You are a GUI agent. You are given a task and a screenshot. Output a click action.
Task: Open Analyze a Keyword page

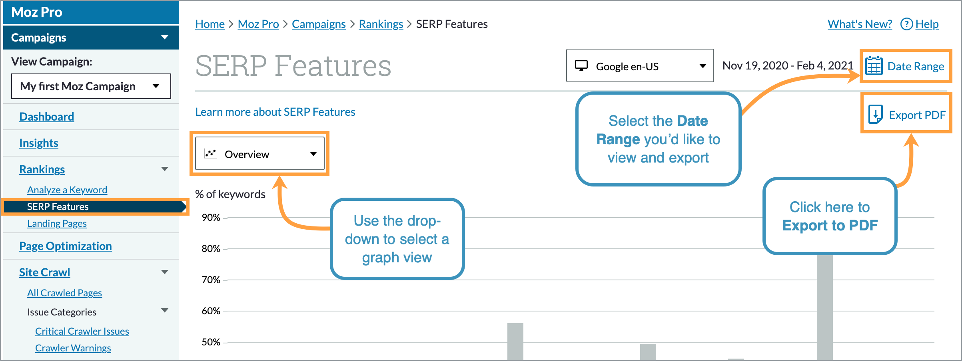click(67, 190)
